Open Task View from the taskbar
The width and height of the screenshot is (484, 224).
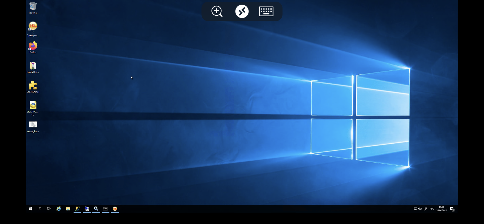click(x=49, y=209)
